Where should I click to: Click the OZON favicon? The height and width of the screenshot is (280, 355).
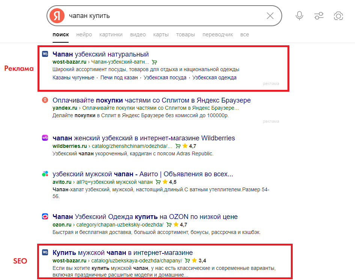pos(45,216)
